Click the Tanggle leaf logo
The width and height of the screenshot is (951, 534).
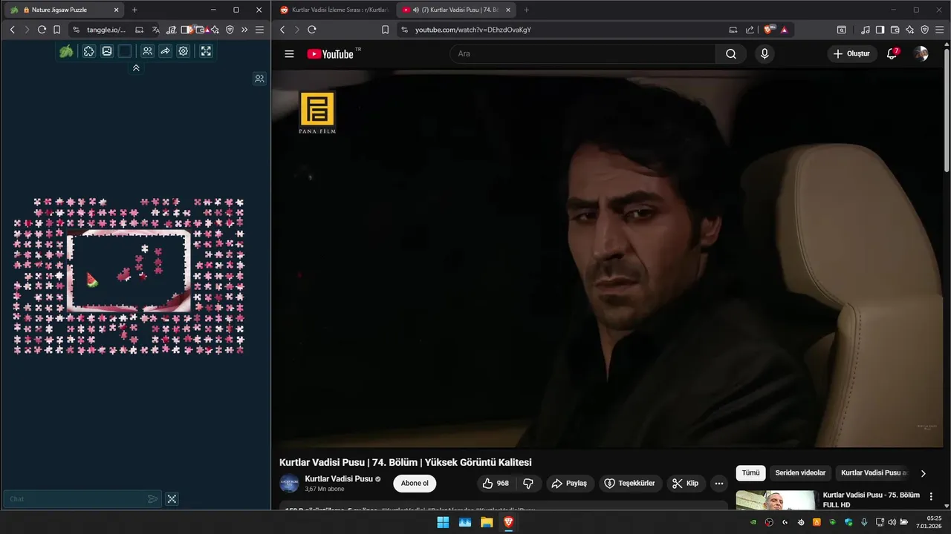[x=66, y=51]
